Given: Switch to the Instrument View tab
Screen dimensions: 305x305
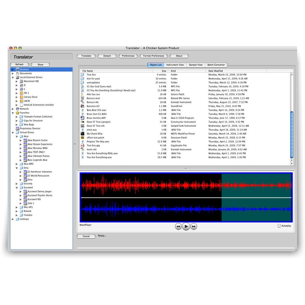Looking at the screenshot, I should 175,65.
